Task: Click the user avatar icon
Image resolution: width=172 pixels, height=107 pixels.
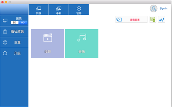Action: click(x=154, y=9)
